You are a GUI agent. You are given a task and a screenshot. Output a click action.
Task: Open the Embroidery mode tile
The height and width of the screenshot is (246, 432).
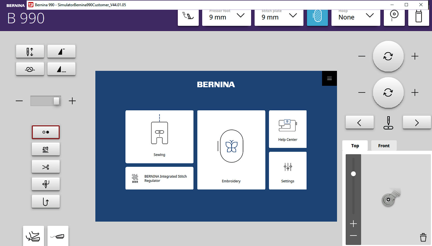231,150
